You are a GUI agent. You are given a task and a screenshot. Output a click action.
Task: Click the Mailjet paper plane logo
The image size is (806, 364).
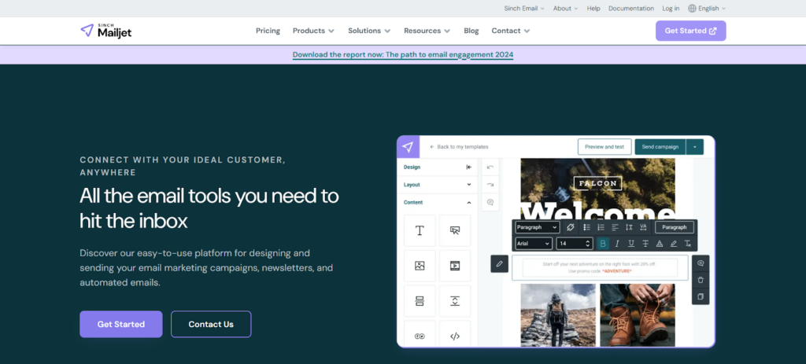click(87, 31)
